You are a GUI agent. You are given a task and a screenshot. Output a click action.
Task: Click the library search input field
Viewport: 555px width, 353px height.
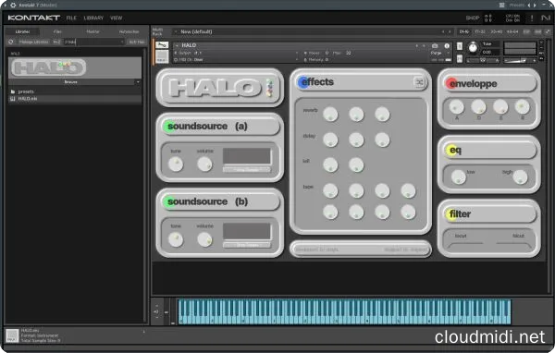[x=93, y=42]
